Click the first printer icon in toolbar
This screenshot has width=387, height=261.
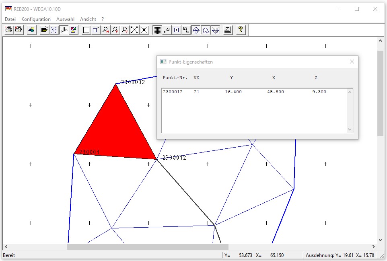pos(9,30)
